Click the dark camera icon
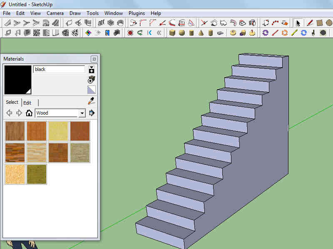 pos(117,33)
